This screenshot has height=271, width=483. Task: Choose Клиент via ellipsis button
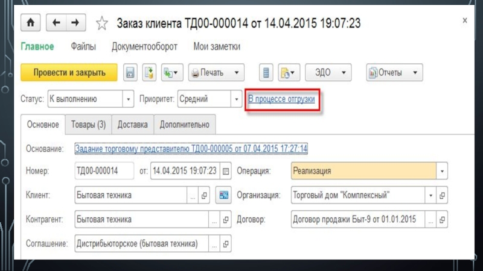193,195
